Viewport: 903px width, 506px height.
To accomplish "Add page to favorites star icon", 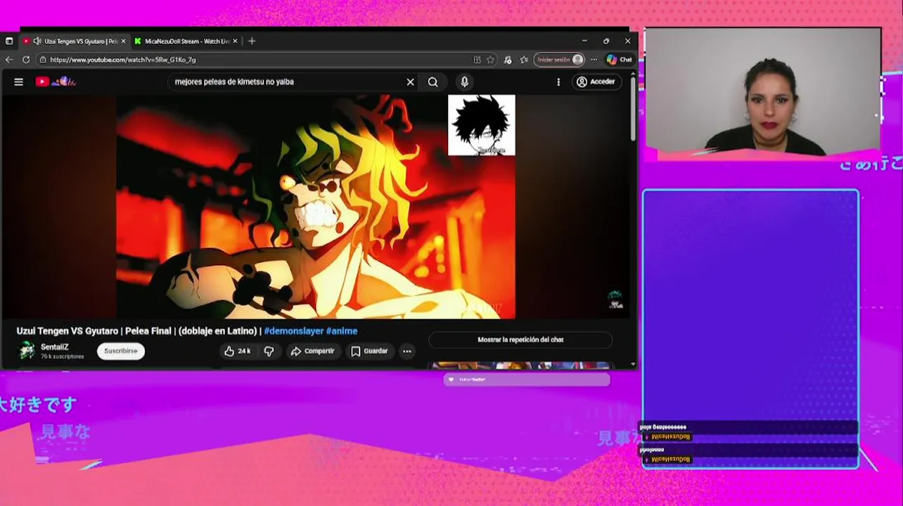I will pos(490,60).
